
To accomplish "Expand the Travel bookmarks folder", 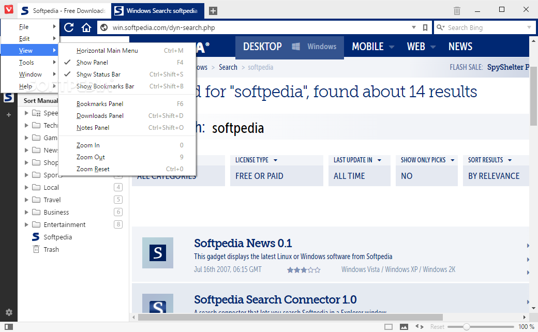I will (x=26, y=200).
